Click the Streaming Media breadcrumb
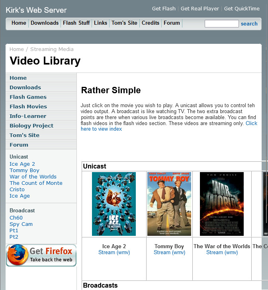 click(x=52, y=49)
